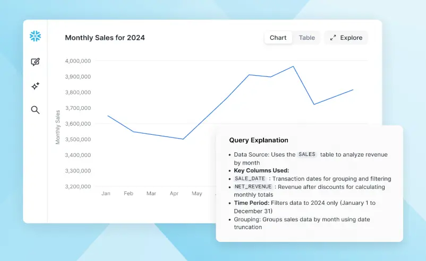Click the Monthly Sales for 2024 title
426x261 pixels.
(x=105, y=38)
